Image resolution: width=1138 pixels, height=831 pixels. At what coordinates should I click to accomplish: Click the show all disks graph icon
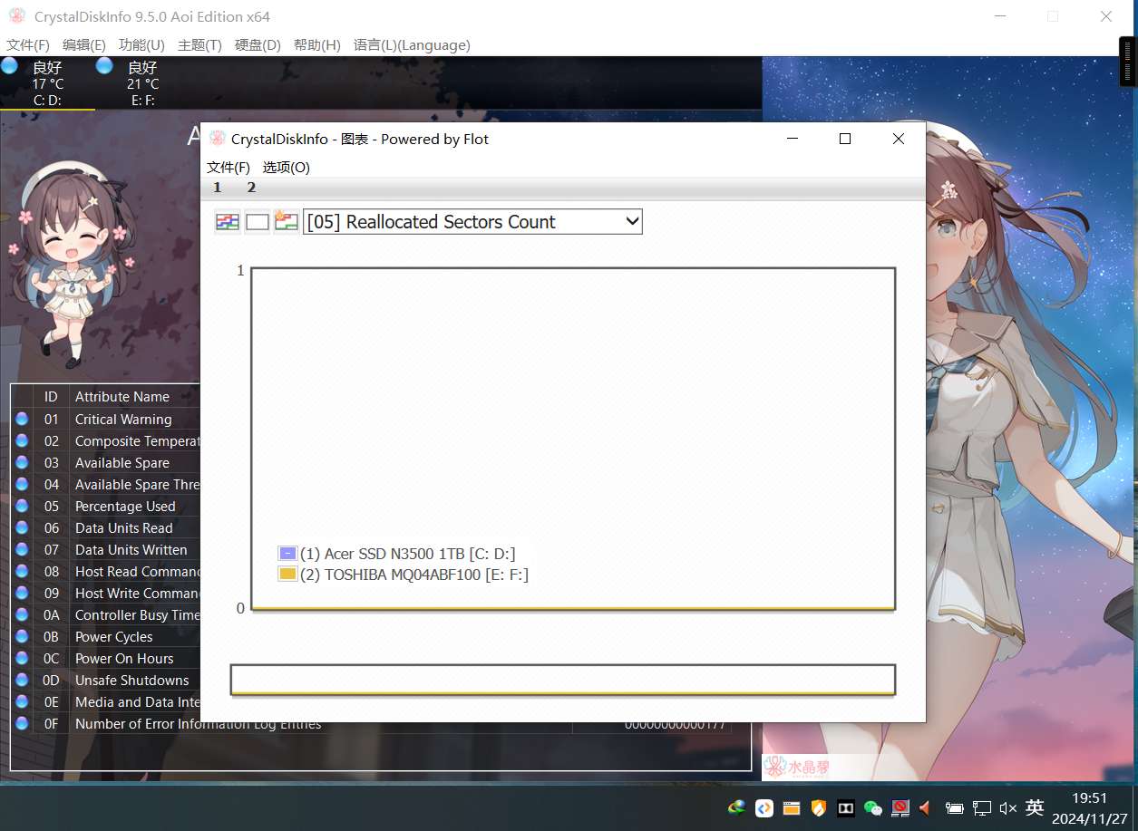pyautogui.click(x=227, y=222)
